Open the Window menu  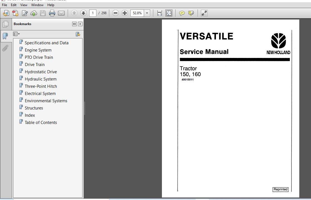pos(37,5)
